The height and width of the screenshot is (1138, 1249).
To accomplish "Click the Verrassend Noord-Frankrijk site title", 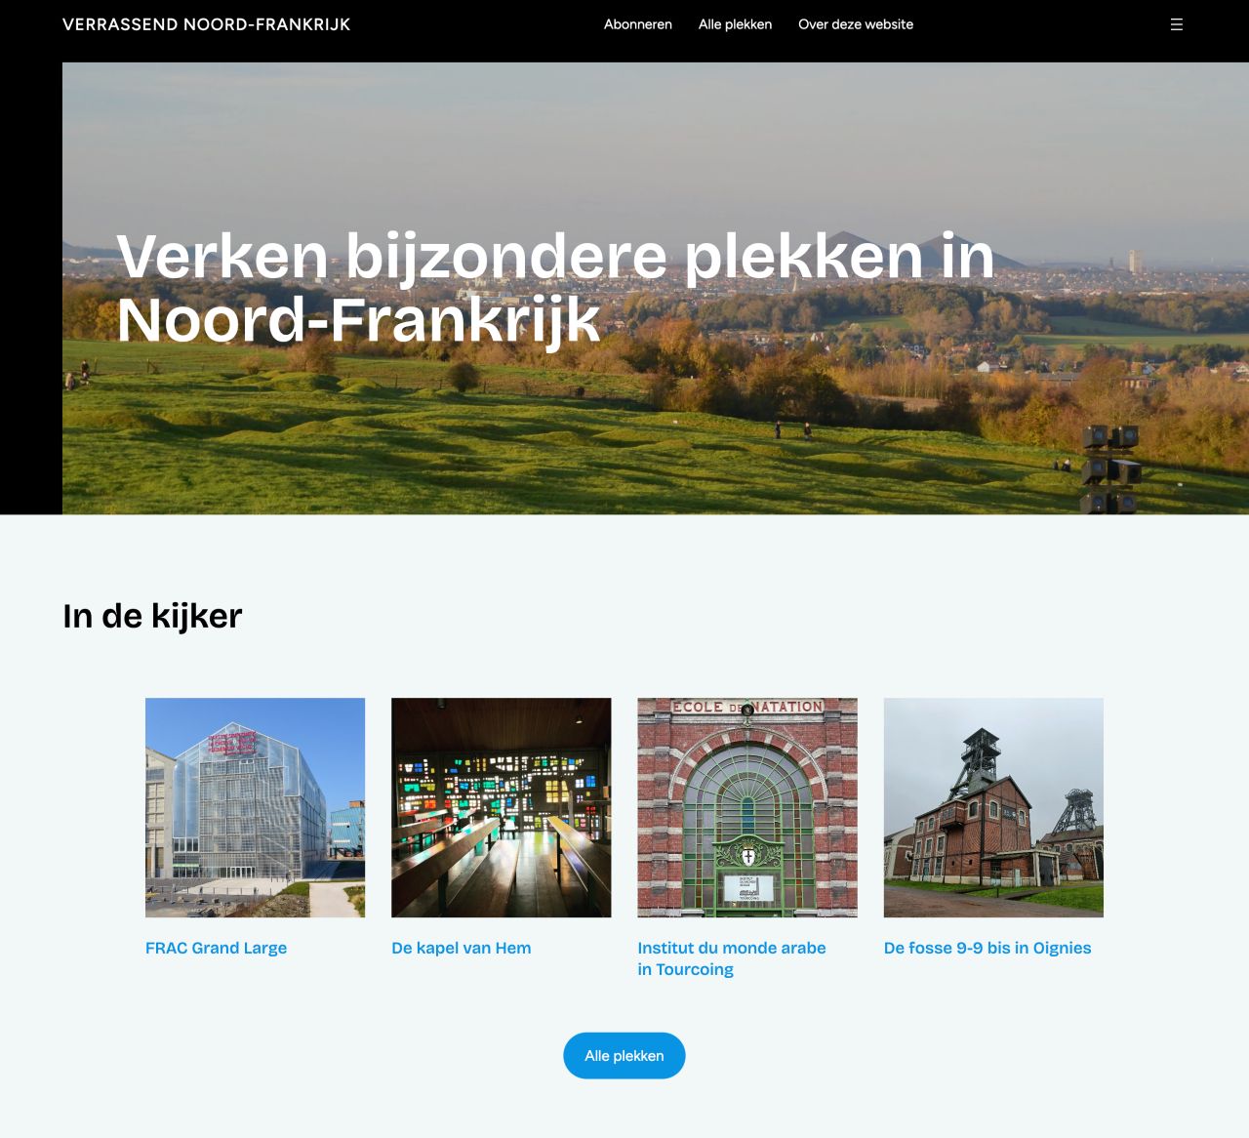I will point(206,24).
